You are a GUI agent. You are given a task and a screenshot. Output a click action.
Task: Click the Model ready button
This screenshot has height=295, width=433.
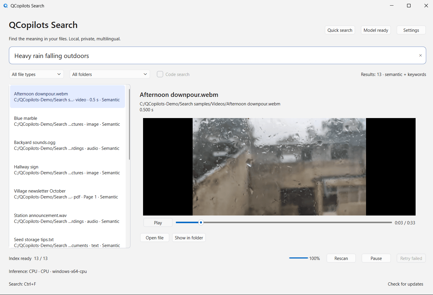coord(376,30)
